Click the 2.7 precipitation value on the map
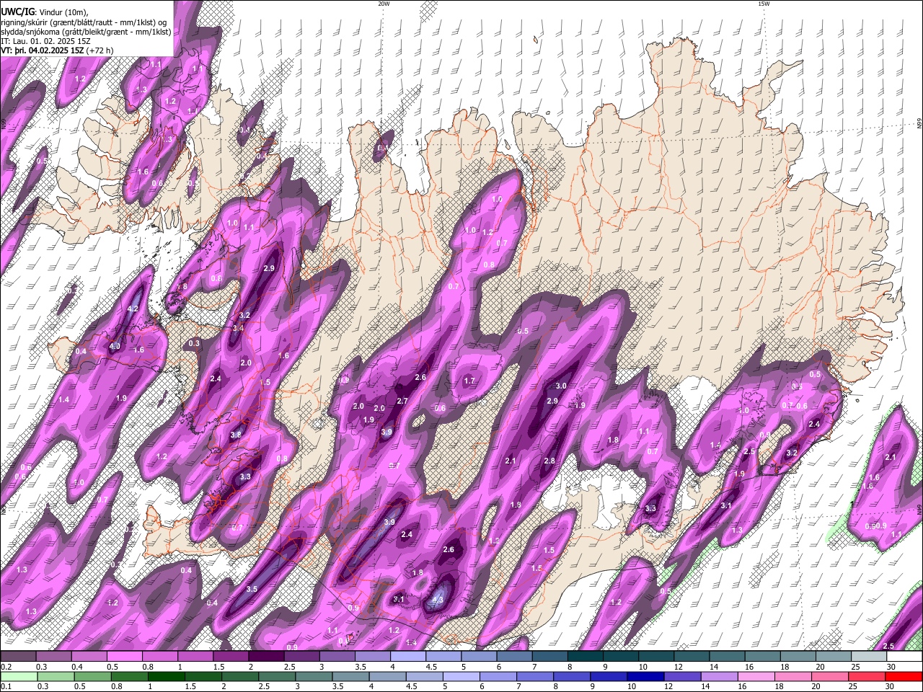The height and width of the screenshot is (692, 923). tap(403, 402)
